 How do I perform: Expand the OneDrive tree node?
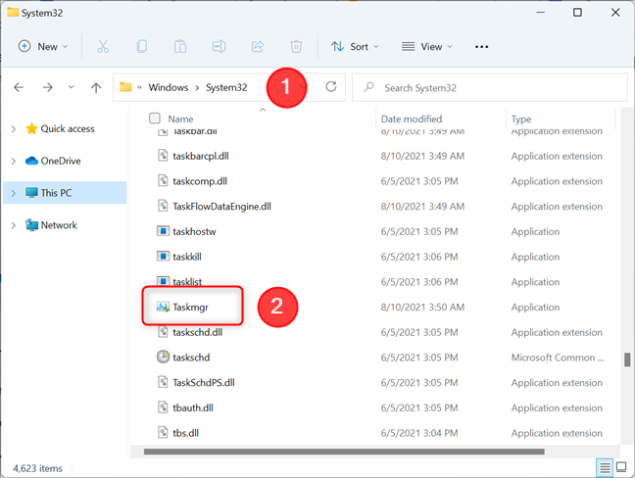[x=14, y=161]
